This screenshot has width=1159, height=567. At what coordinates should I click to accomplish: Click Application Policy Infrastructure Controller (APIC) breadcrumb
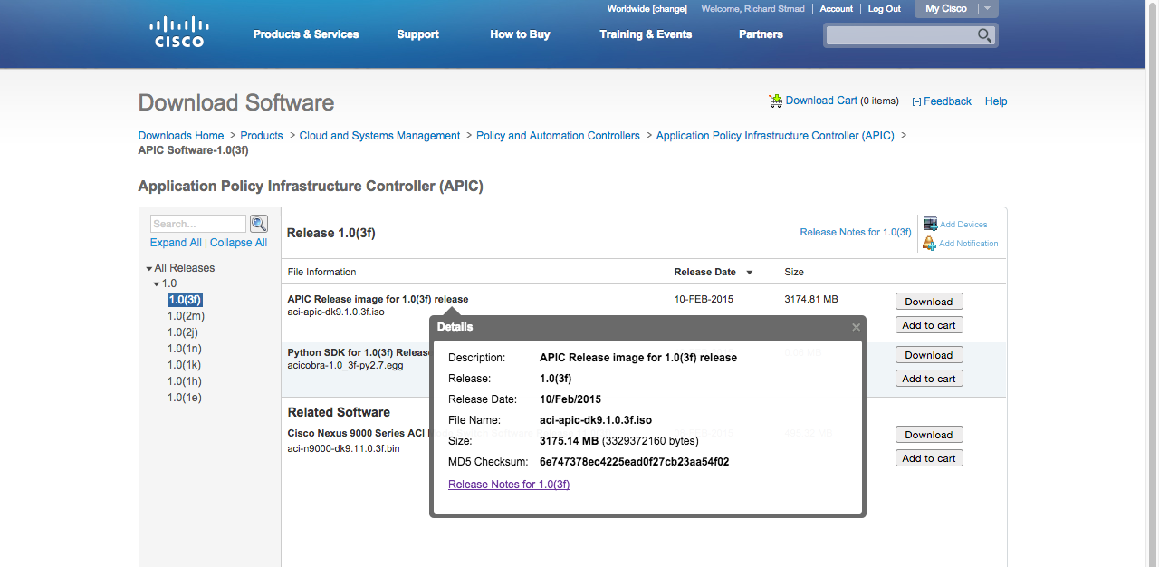tap(775, 136)
